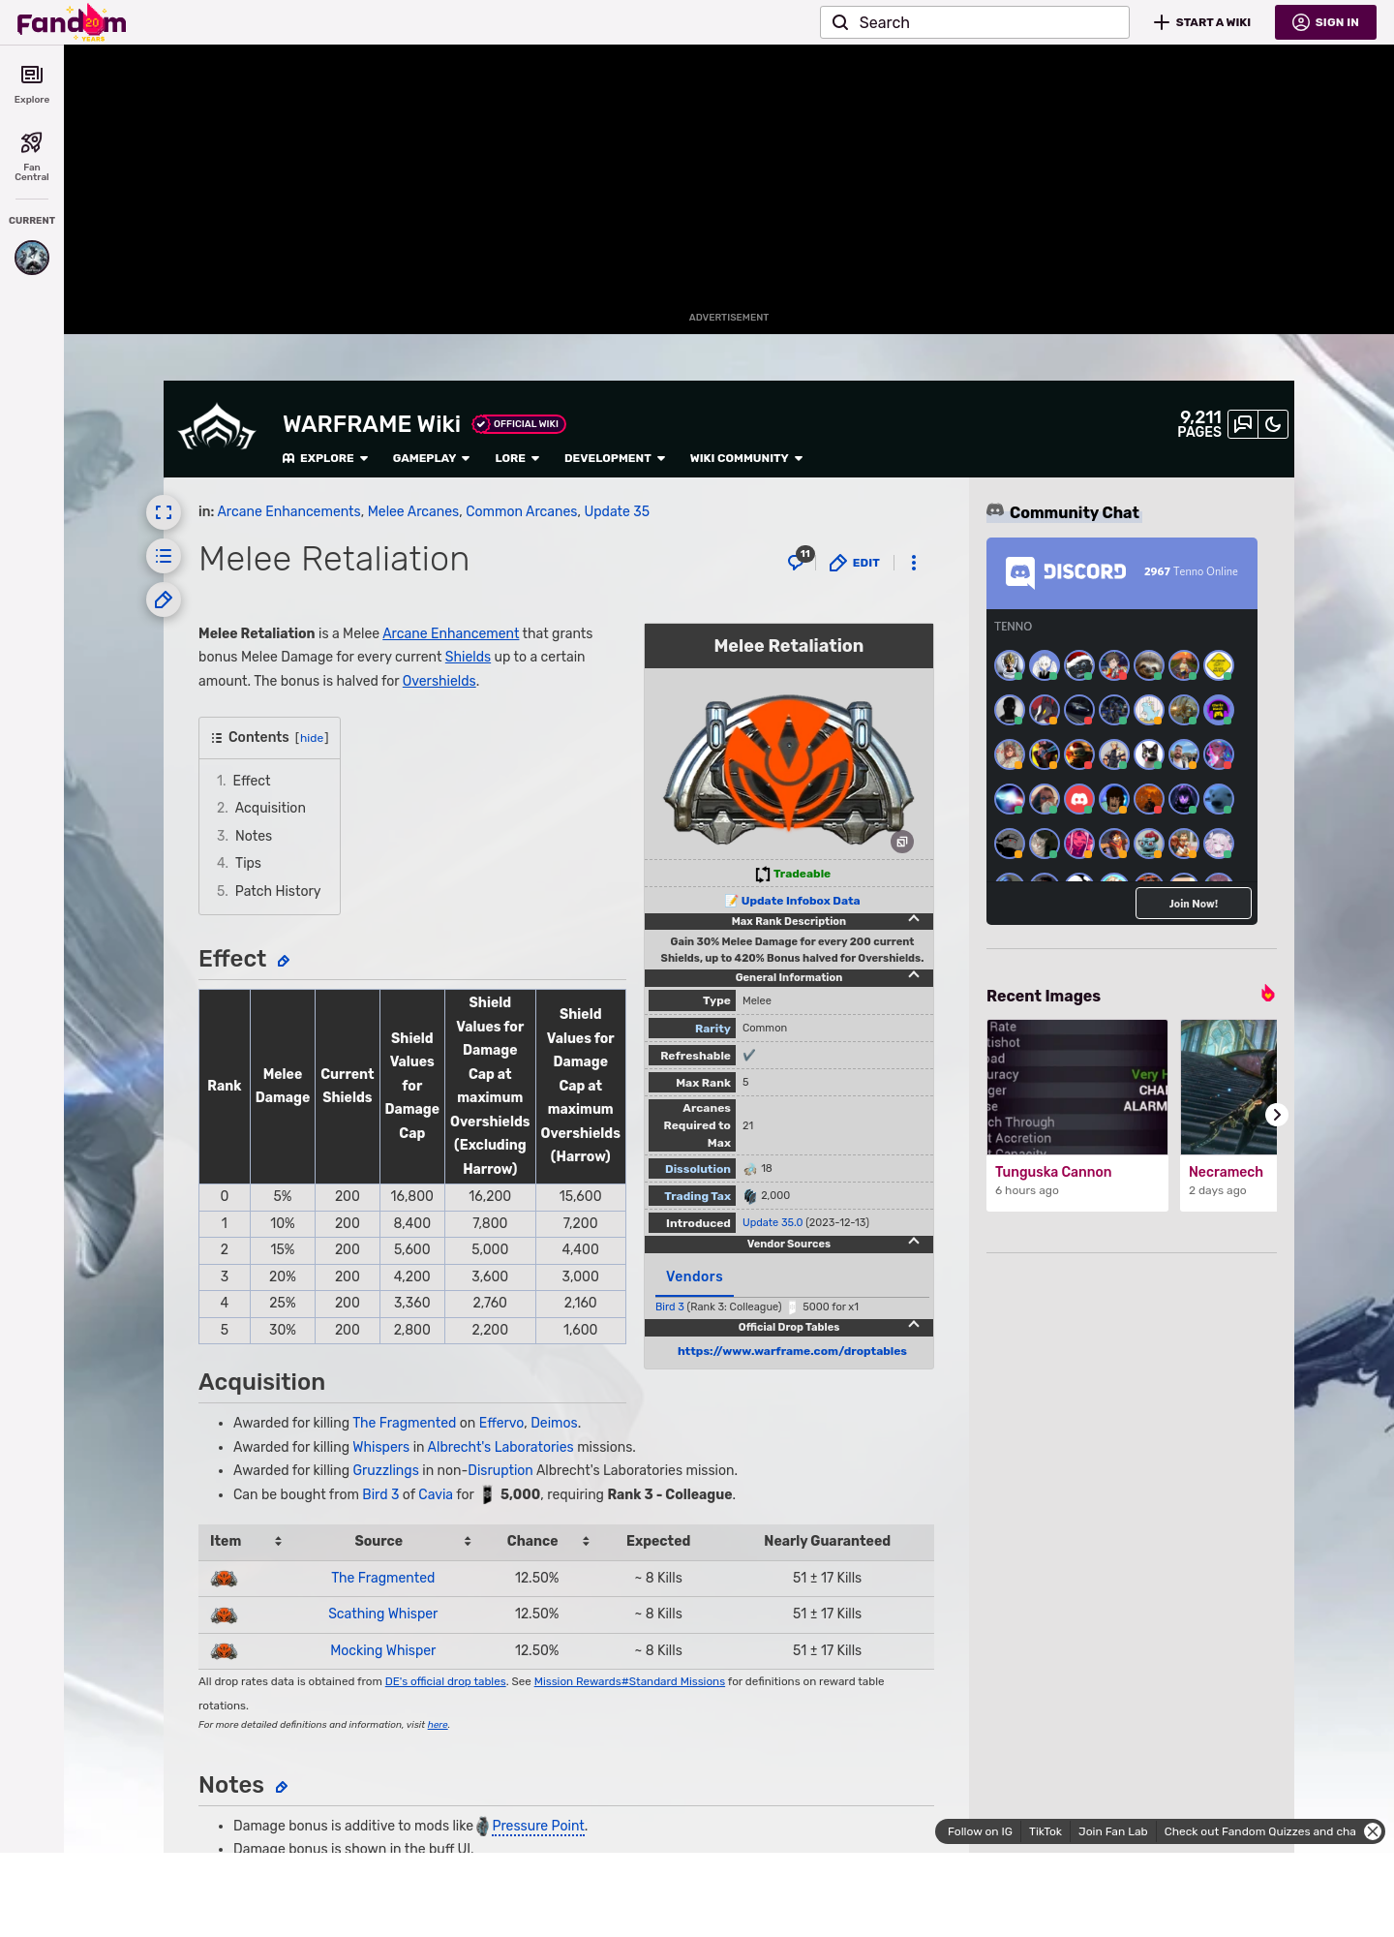
Task: Collapse the Official Drop Tables section
Action: coord(914,1325)
